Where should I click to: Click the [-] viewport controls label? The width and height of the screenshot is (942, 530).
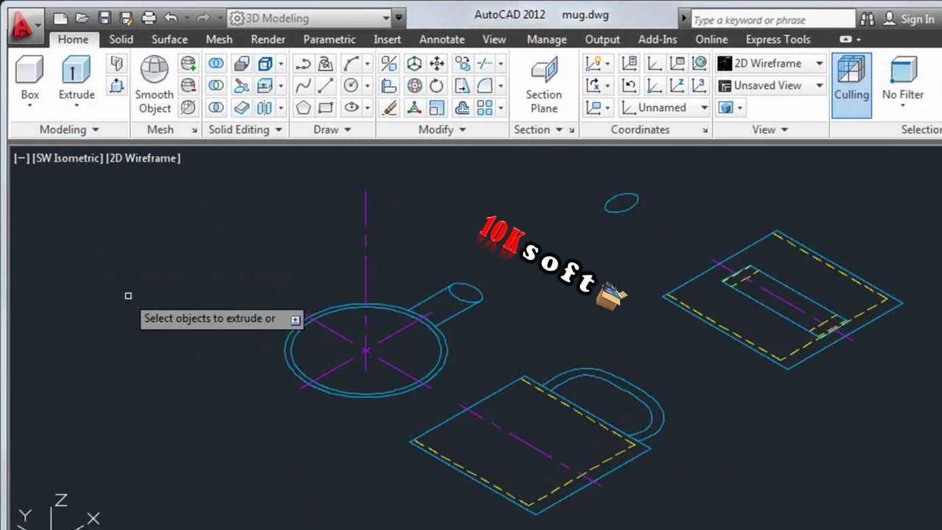pyautogui.click(x=22, y=158)
